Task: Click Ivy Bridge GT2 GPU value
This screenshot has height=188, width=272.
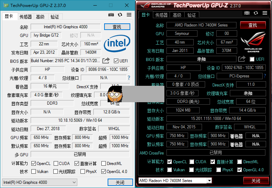Action: (46, 35)
